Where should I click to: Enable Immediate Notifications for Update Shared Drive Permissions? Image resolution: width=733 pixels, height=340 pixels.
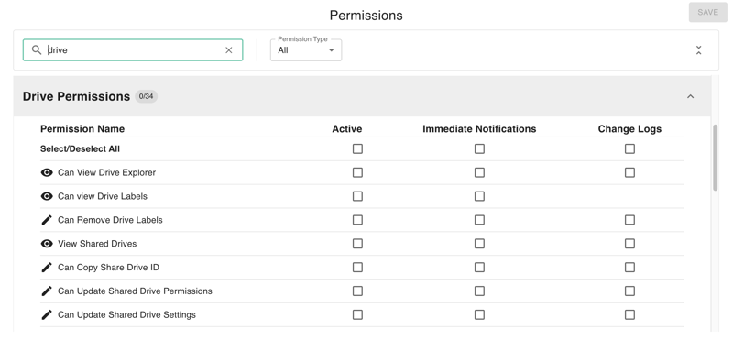[x=479, y=291]
